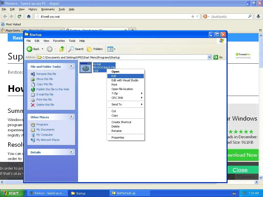Click the Mypal URL bar text
Screen dimensions: 263x197
(50, 17)
